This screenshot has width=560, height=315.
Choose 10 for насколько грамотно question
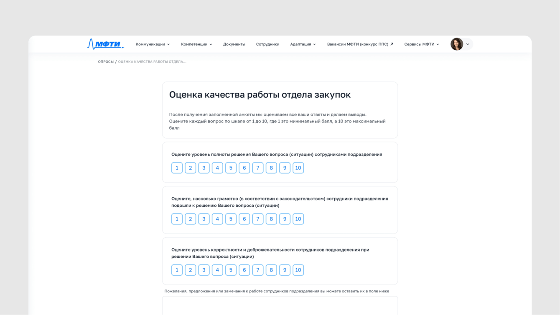pos(298,219)
